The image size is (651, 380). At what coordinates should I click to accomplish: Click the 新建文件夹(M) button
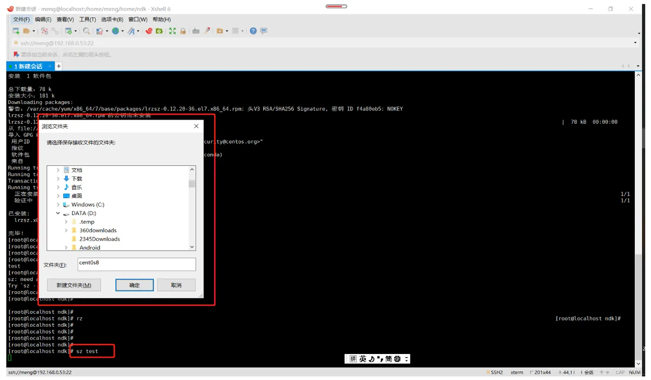[x=74, y=285]
